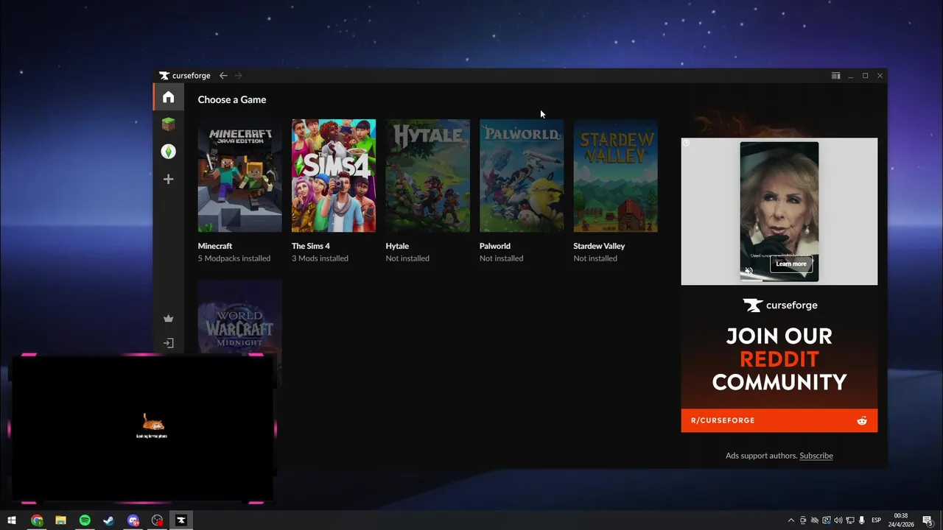Viewport: 943px width, 530px height.
Task: Open Spotify from the taskbar
Action: tap(85, 520)
